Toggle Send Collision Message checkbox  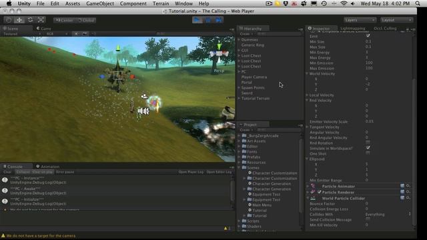(x=368, y=219)
